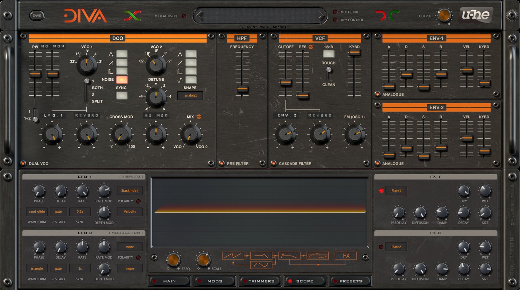520x290 pixels.
Task: Flip the ROUGH / CLEAN switch
Action: click(329, 73)
